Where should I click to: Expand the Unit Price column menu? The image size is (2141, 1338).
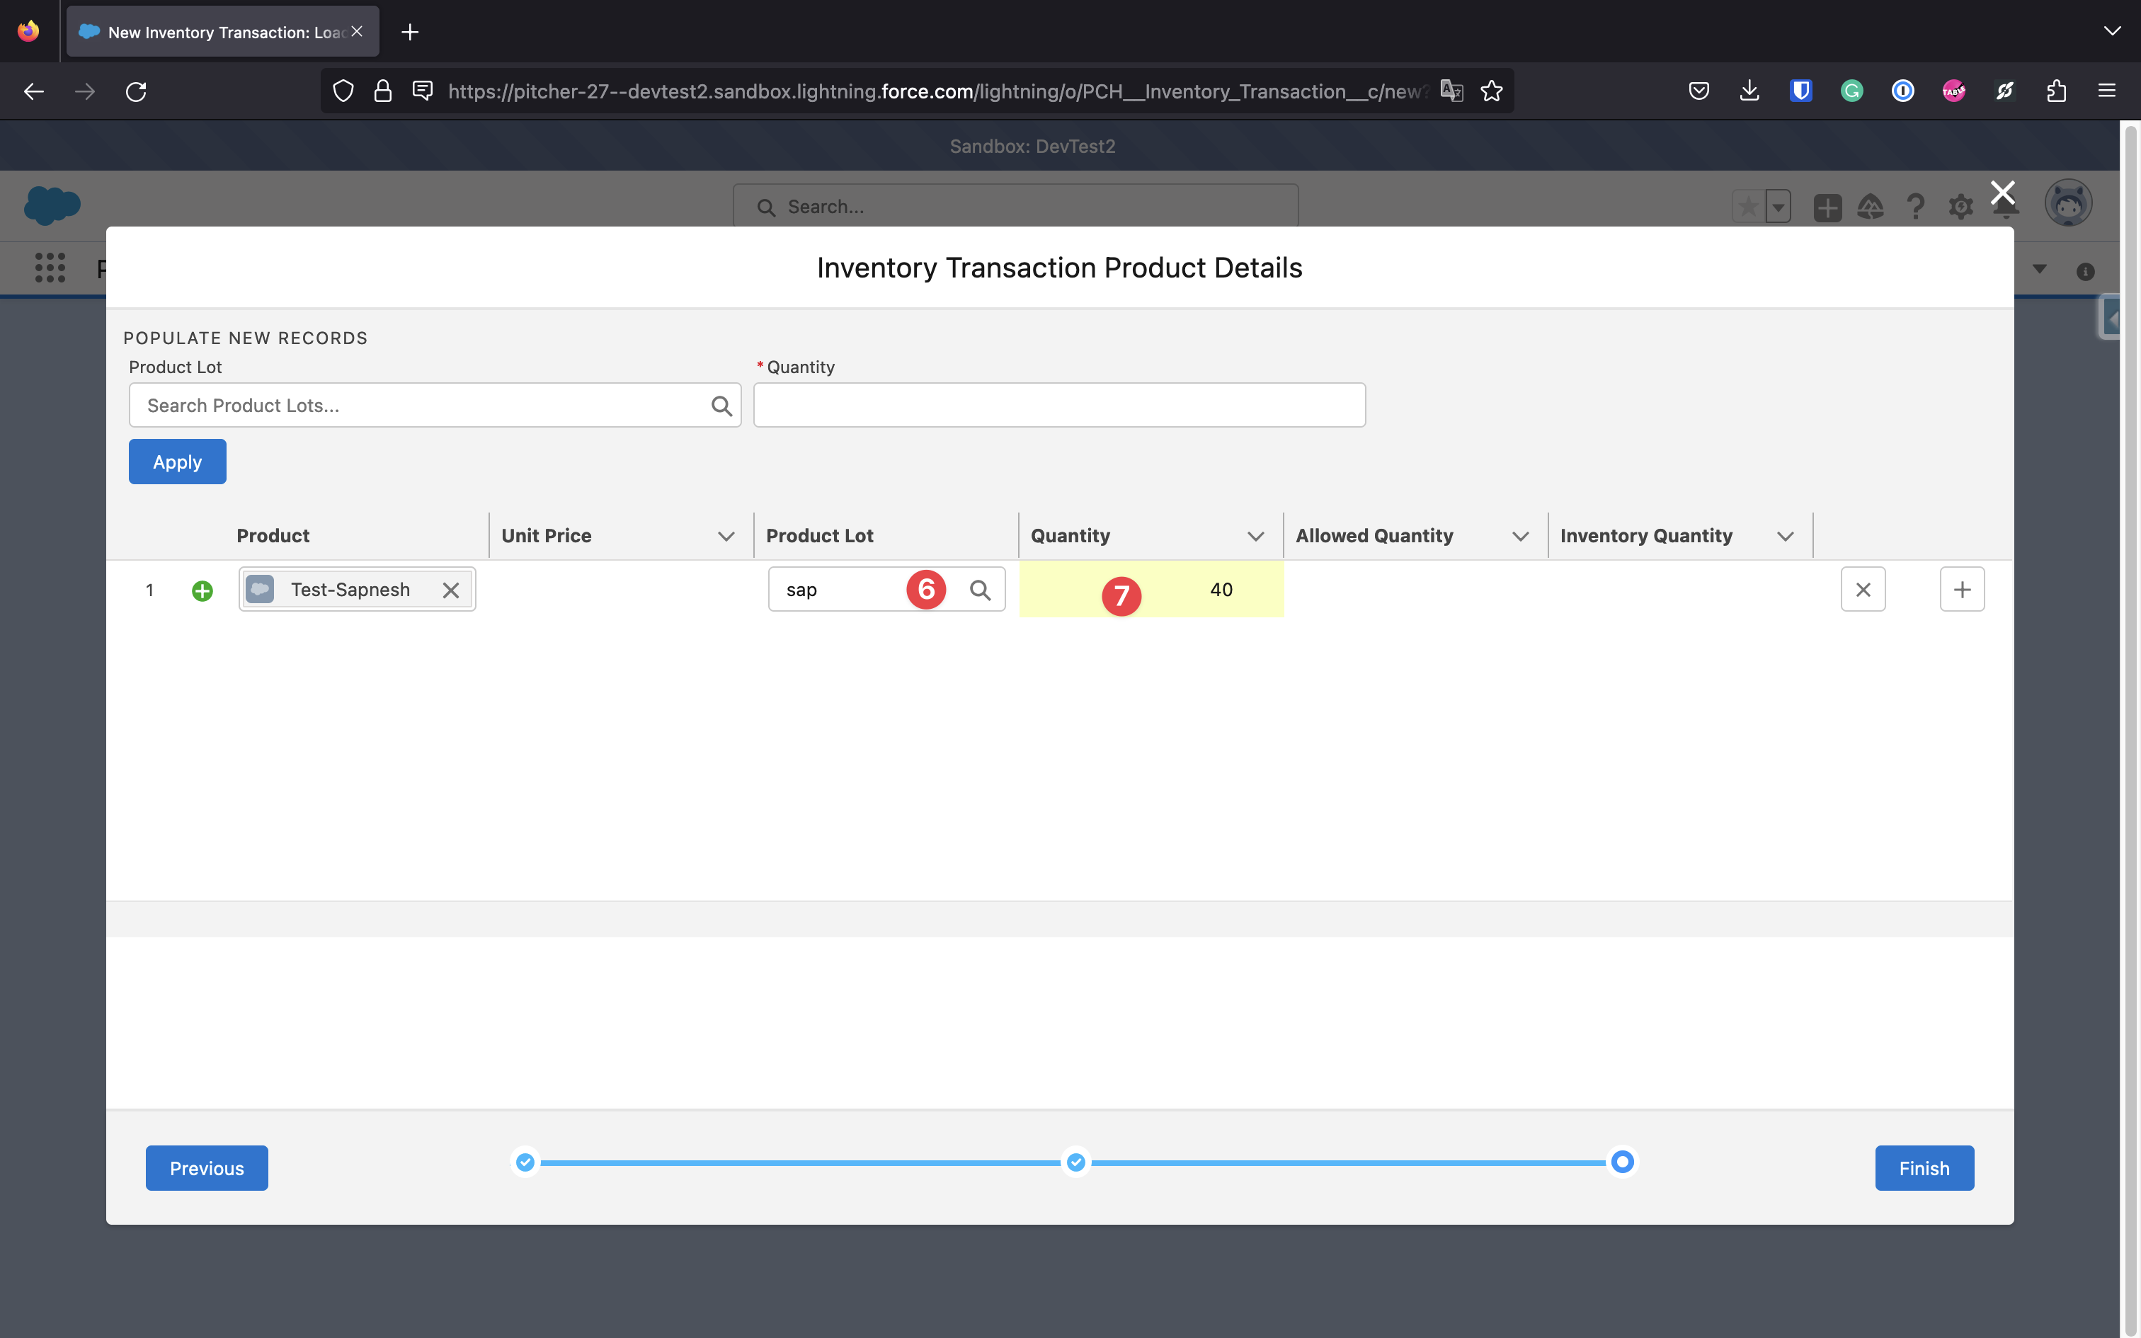point(726,537)
